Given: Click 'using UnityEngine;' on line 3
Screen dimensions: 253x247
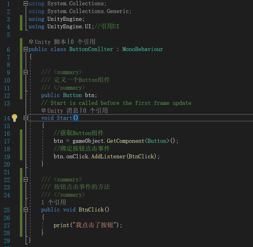Looking at the screenshot, I should tap(56, 19).
